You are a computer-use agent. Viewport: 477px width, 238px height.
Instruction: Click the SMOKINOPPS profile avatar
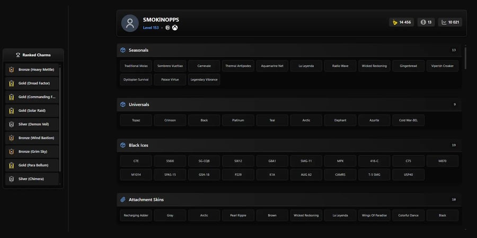pos(130,23)
